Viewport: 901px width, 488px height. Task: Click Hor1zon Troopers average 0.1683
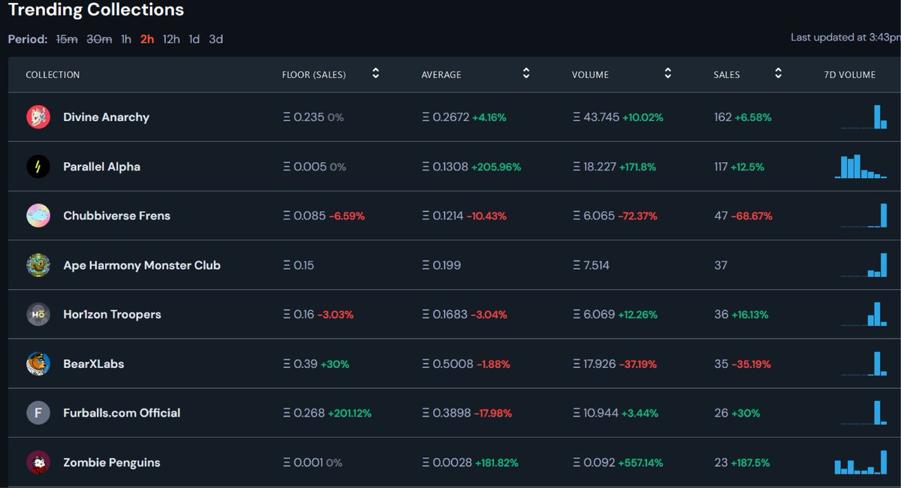[x=445, y=315]
